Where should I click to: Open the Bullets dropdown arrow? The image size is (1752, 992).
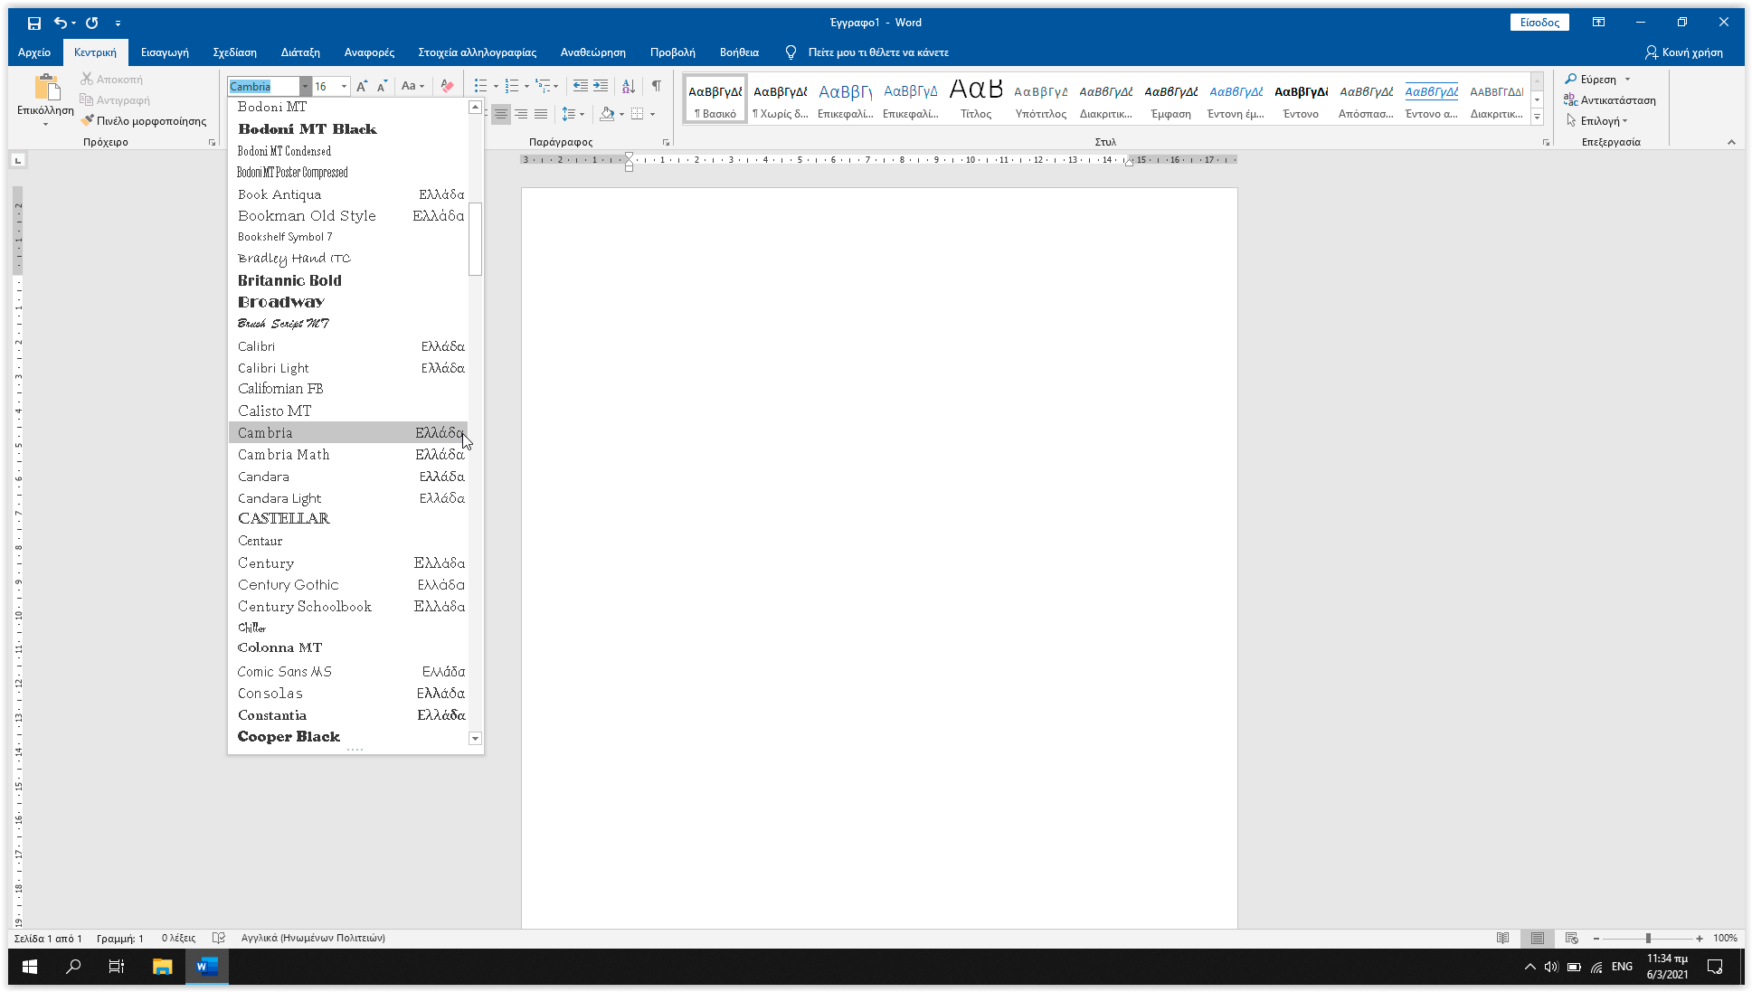[x=496, y=86]
